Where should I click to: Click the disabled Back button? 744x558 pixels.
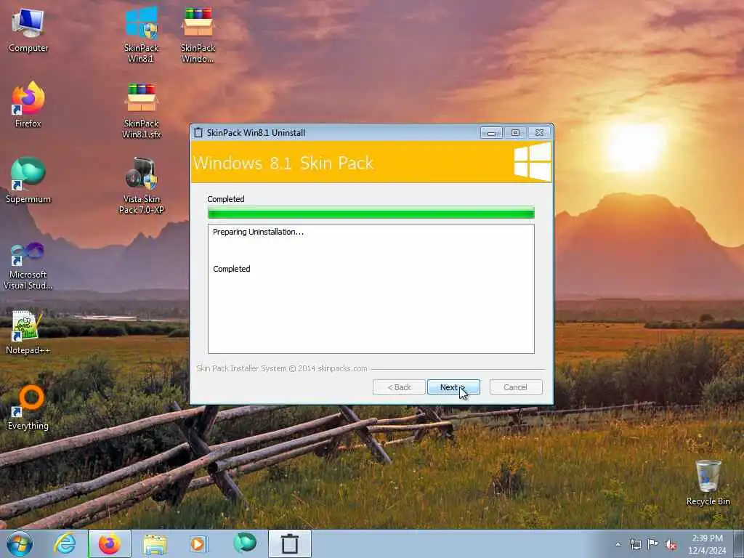click(x=399, y=387)
